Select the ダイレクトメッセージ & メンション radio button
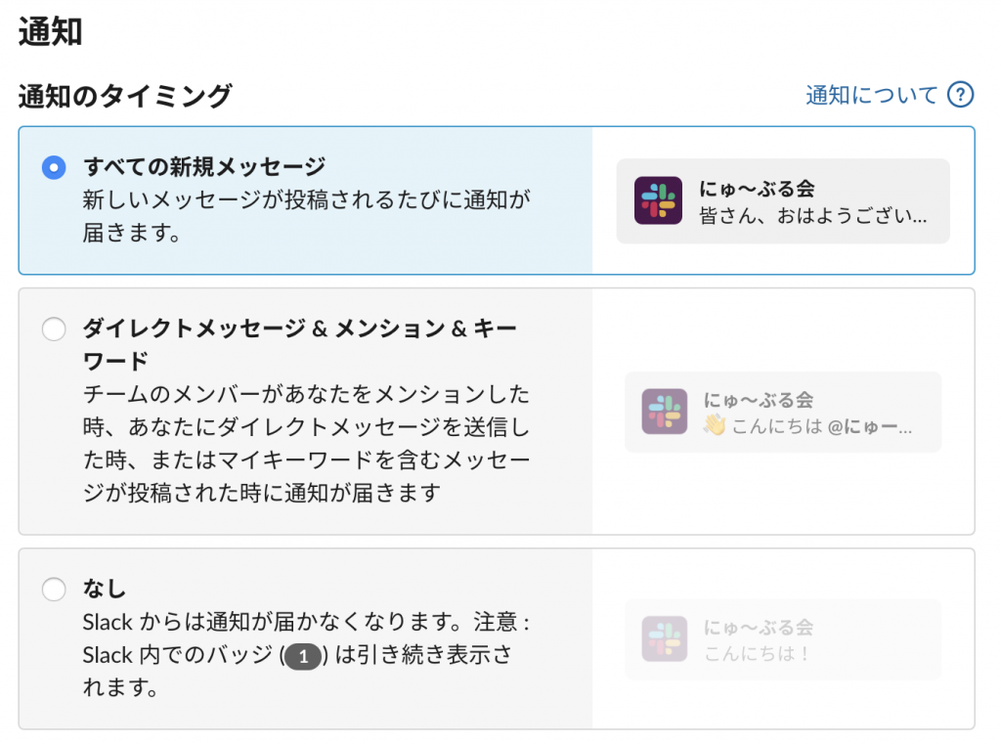 click(x=54, y=329)
